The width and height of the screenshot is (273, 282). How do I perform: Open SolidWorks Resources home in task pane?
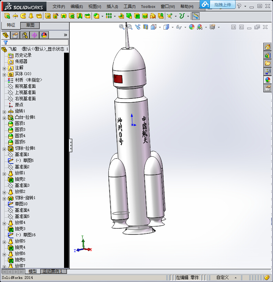click(267, 47)
